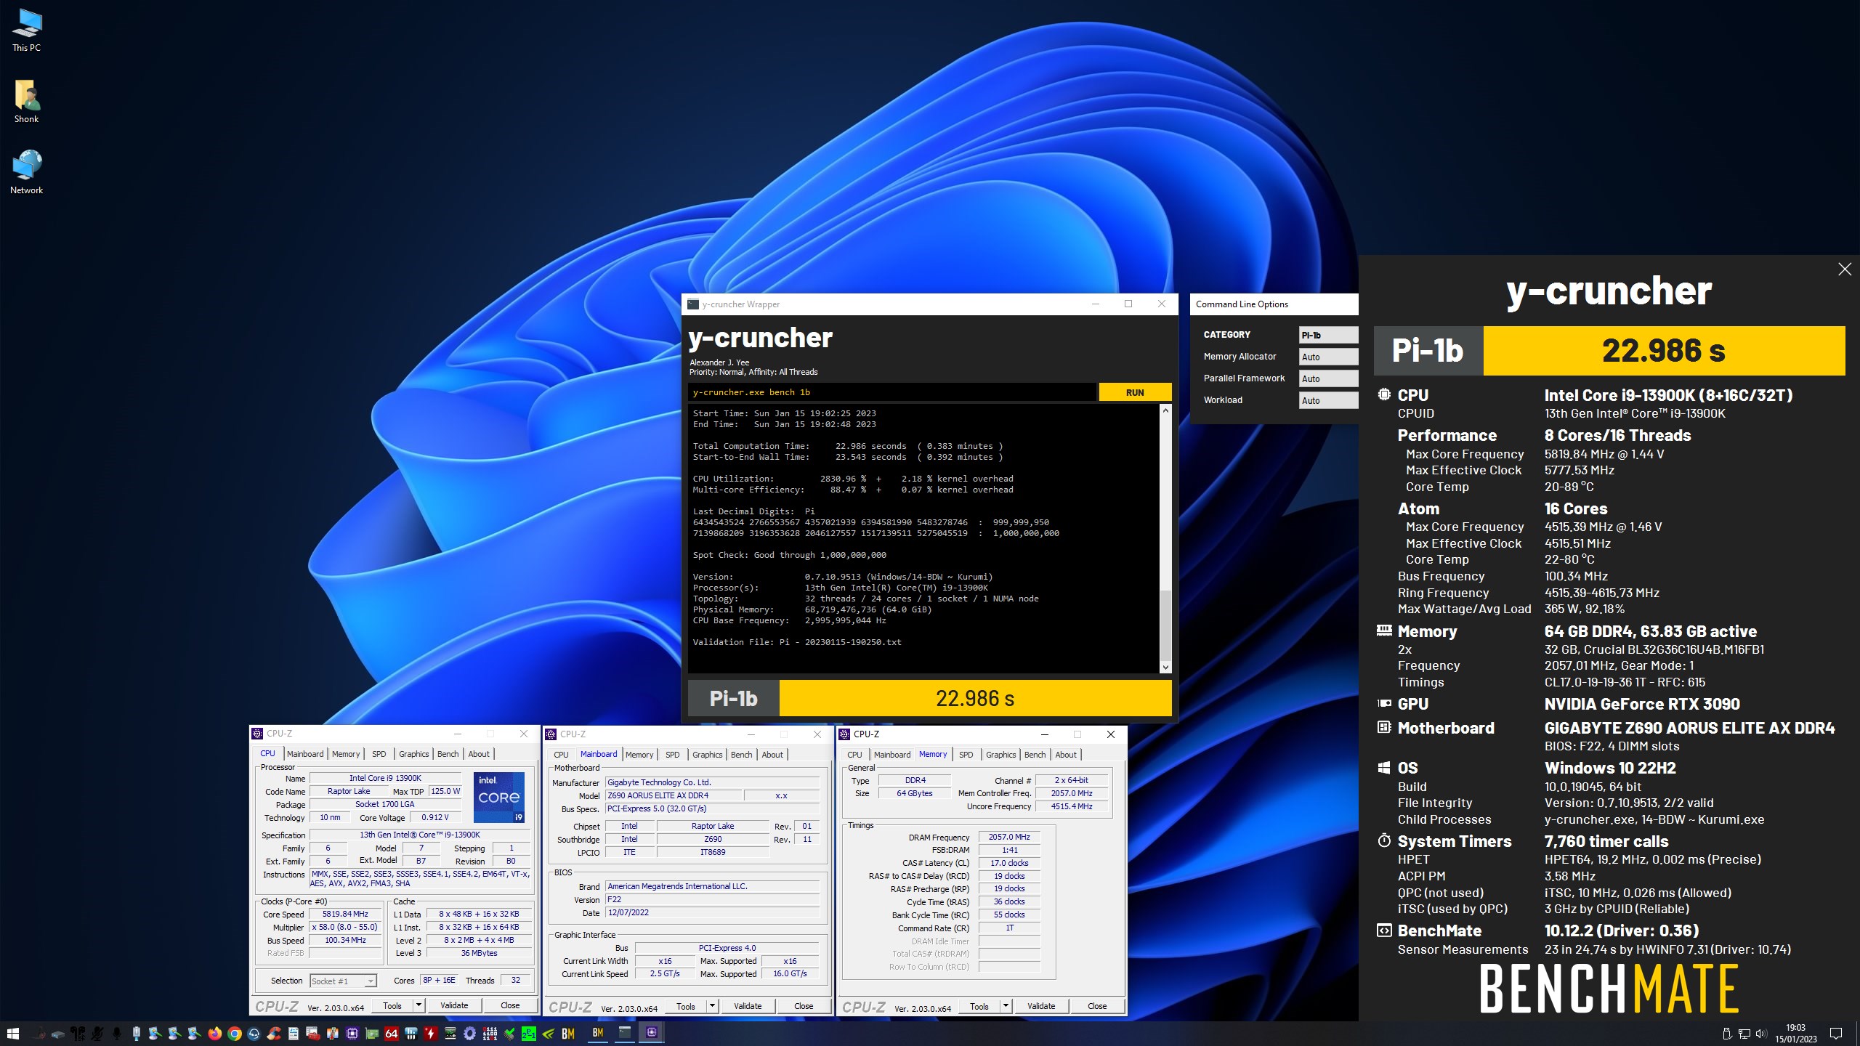Expand Tools arrow in Mainboard CPU-Z window
This screenshot has height=1046, width=1860.
coord(712,1006)
